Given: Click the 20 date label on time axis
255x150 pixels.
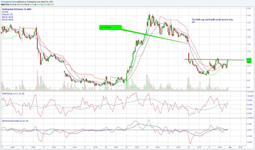Looking at the screenshot, I should point(64,147).
